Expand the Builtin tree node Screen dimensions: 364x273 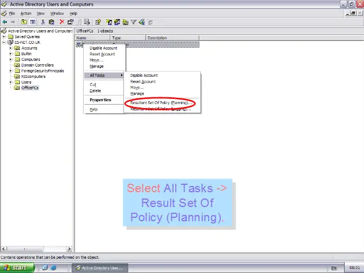click(x=10, y=53)
